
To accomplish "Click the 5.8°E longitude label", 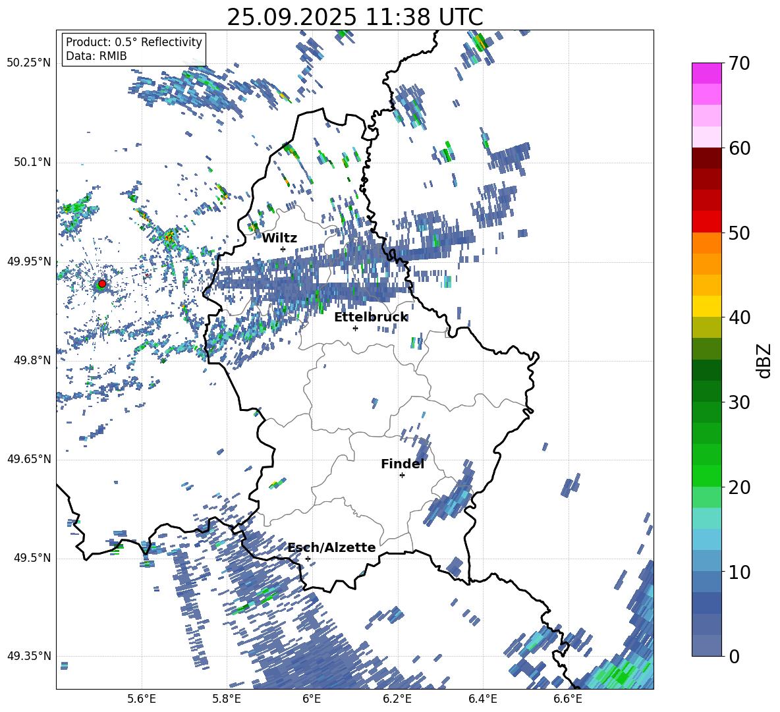I will pos(227,699).
